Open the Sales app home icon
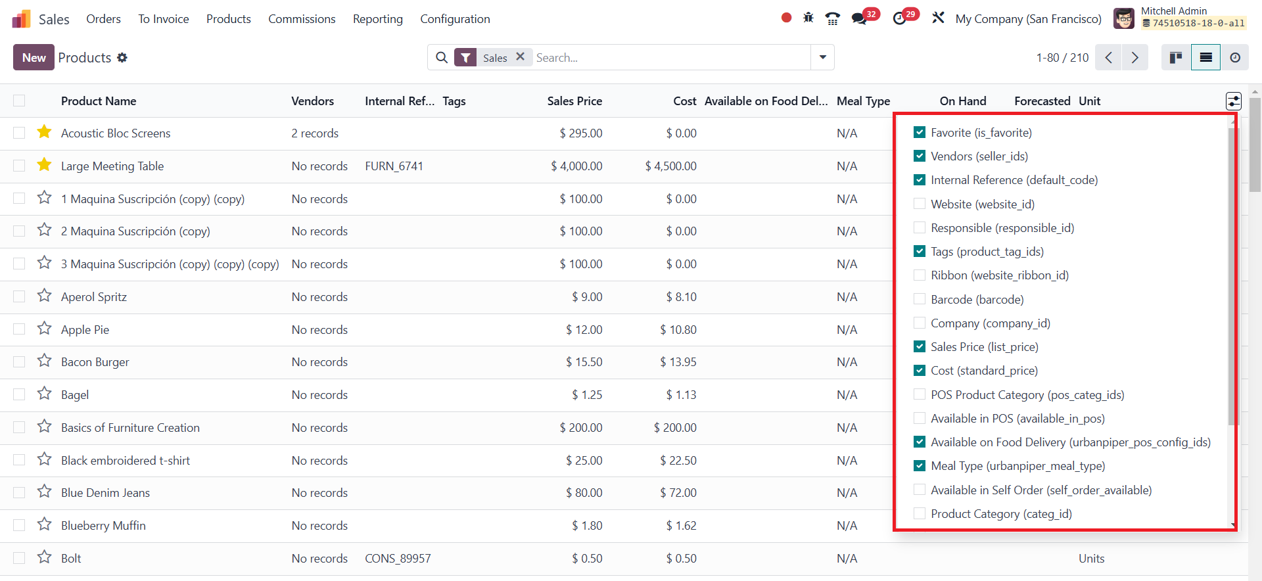This screenshot has width=1262, height=581. click(x=21, y=19)
